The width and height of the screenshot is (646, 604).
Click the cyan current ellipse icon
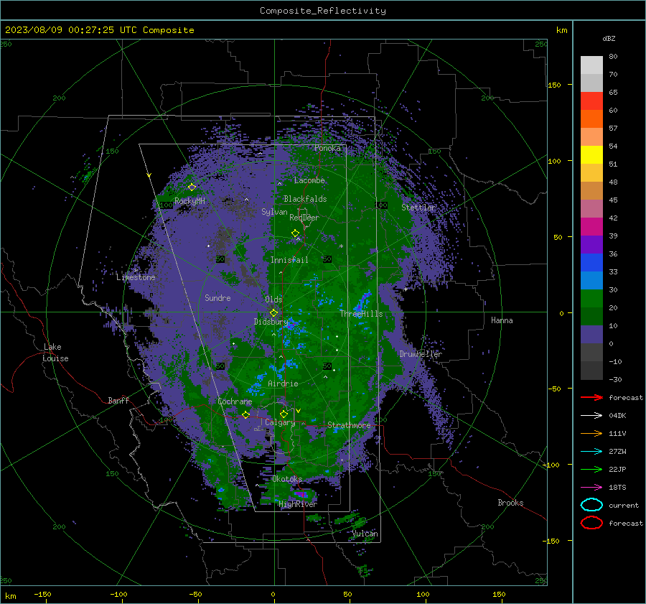coord(591,505)
